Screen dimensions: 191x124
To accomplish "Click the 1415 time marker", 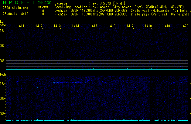I will (x=94, y=26).
